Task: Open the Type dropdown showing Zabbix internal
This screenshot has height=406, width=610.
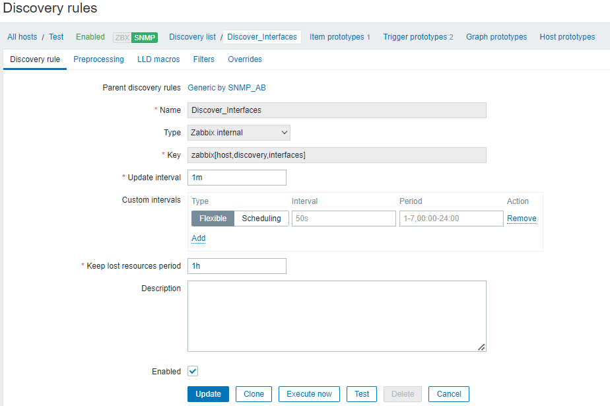Action: coord(239,133)
